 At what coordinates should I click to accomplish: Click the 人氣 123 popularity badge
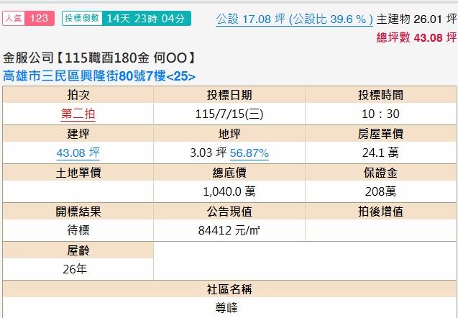(28, 19)
